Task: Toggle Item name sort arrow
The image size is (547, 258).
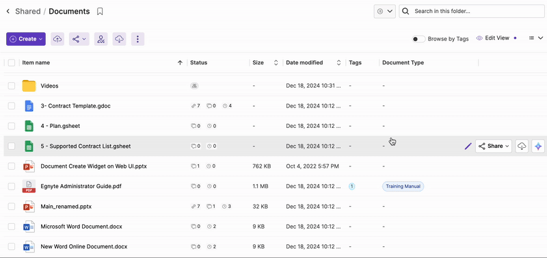Action: tap(180, 63)
